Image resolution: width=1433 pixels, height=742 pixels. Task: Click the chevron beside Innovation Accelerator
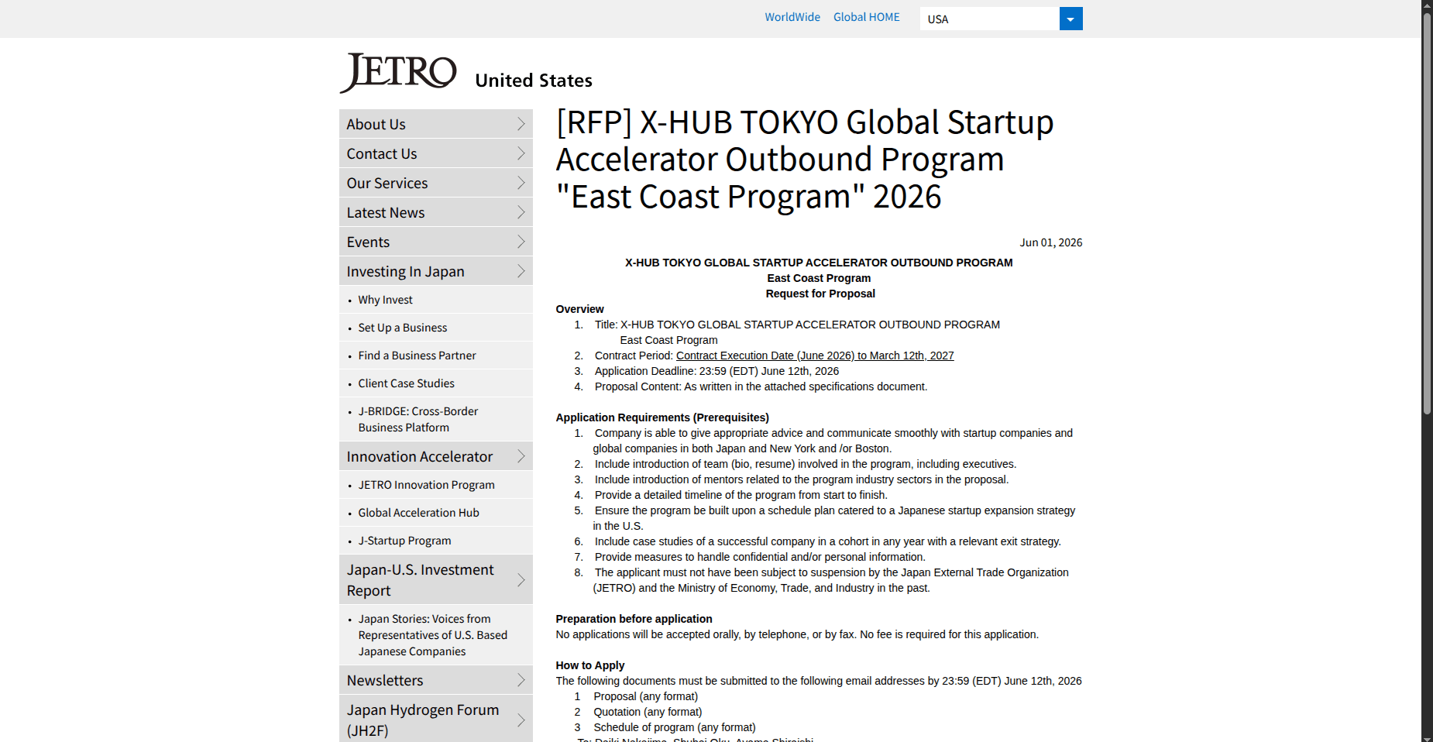521,456
